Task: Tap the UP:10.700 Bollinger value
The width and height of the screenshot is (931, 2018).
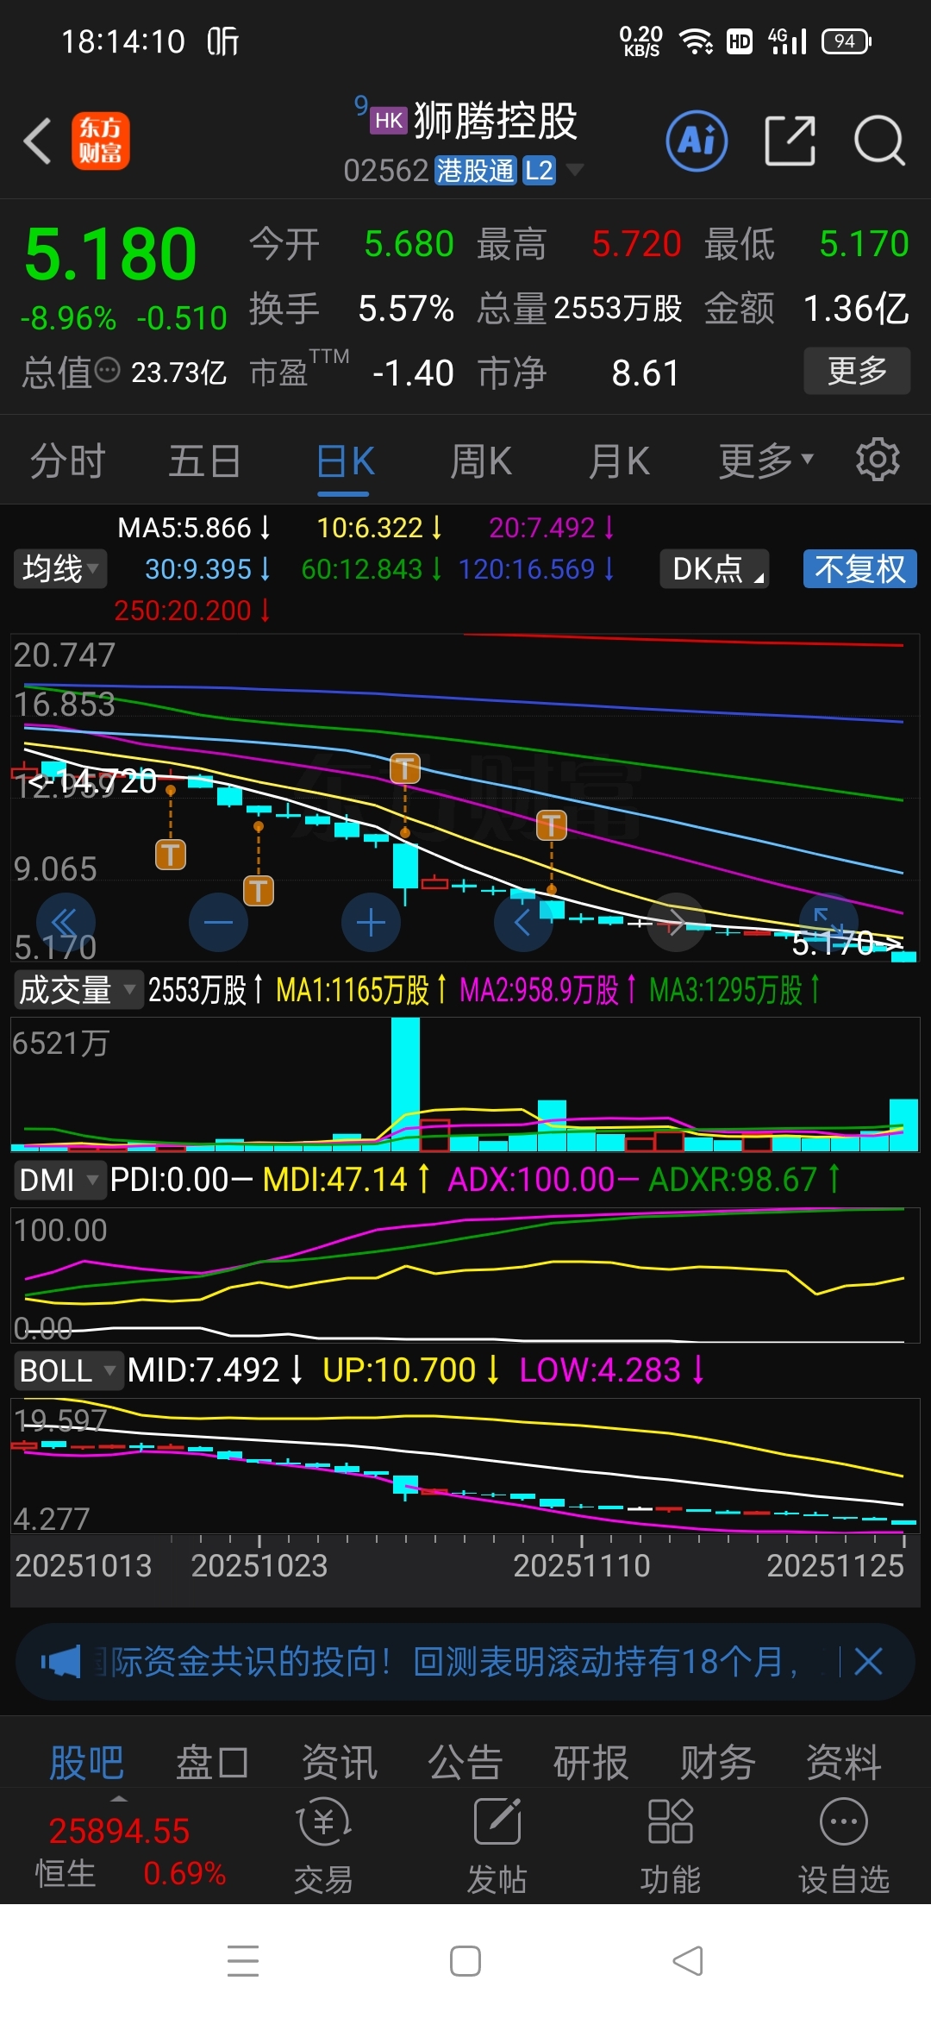Action: [399, 1369]
